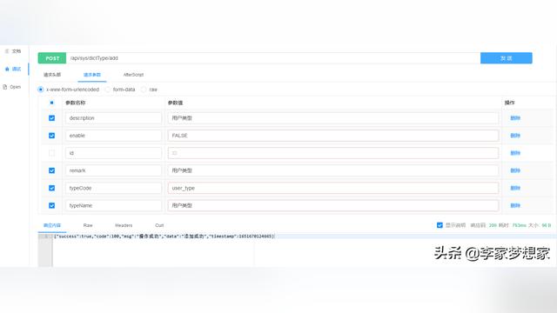Click the remark row's value field
The width and height of the screenshot is (557, 313).
click(x=333, y=170)
